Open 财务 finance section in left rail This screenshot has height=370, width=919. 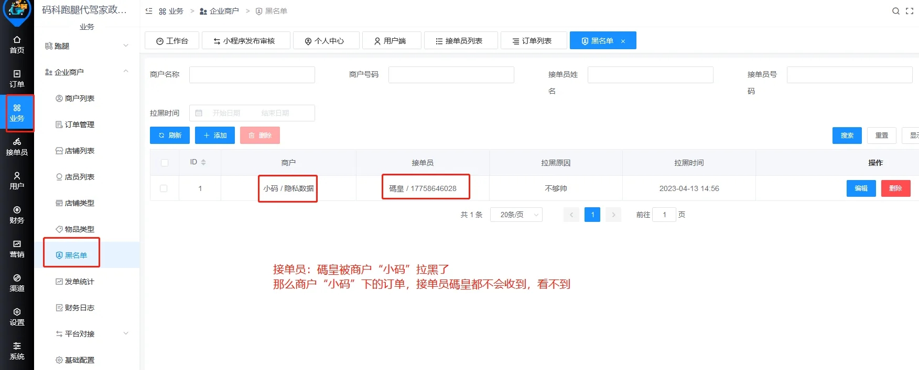coord(17,215)
